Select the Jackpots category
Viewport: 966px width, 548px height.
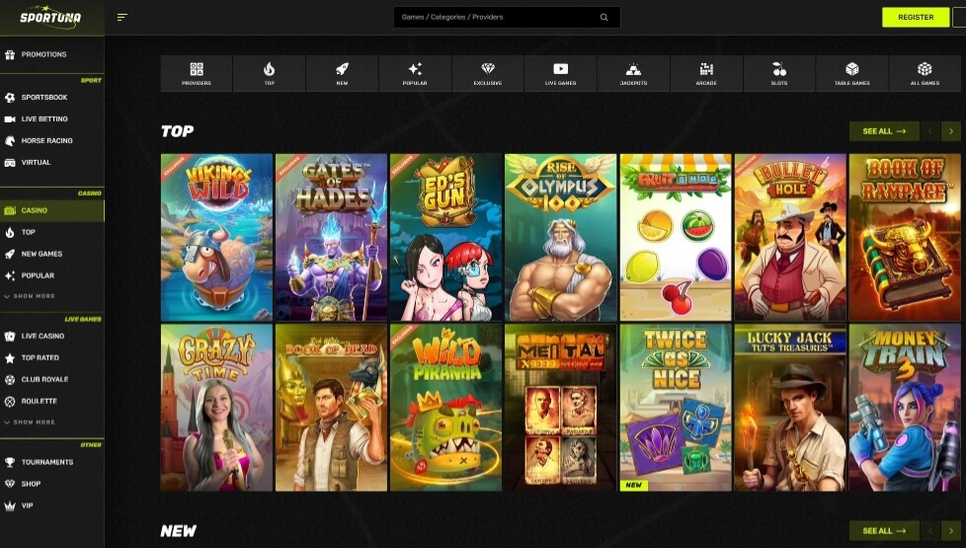tap(633, 73)
